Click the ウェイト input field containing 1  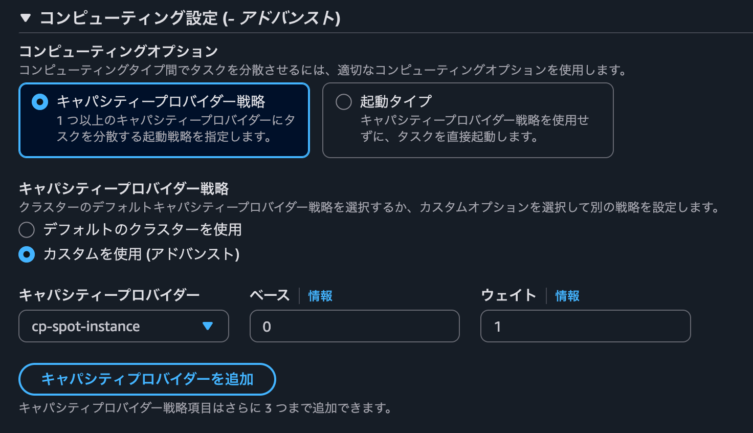click(585, 326)
